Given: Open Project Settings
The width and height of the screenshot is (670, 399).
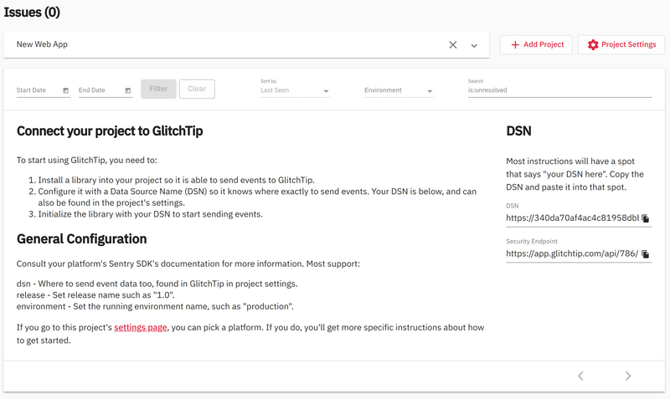Looking at the screenshot, I should pyautogui.click(x=621, y=45).
